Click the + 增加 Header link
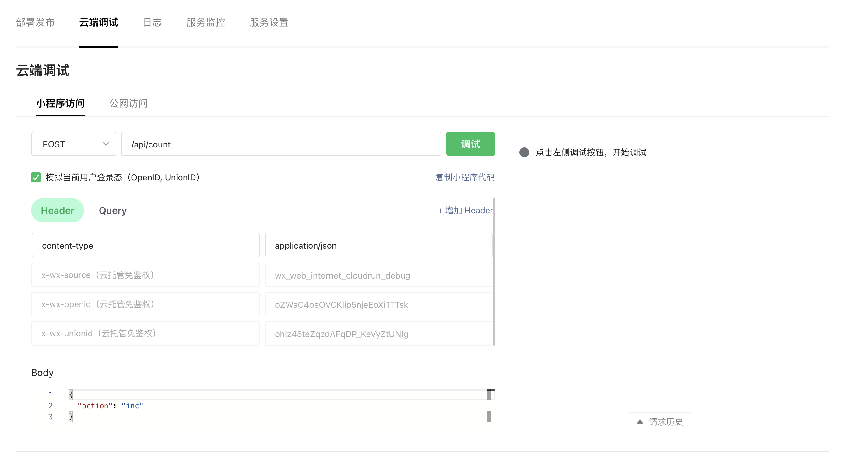844x465 pixels. pyautogui.click(x=465, y=211)
